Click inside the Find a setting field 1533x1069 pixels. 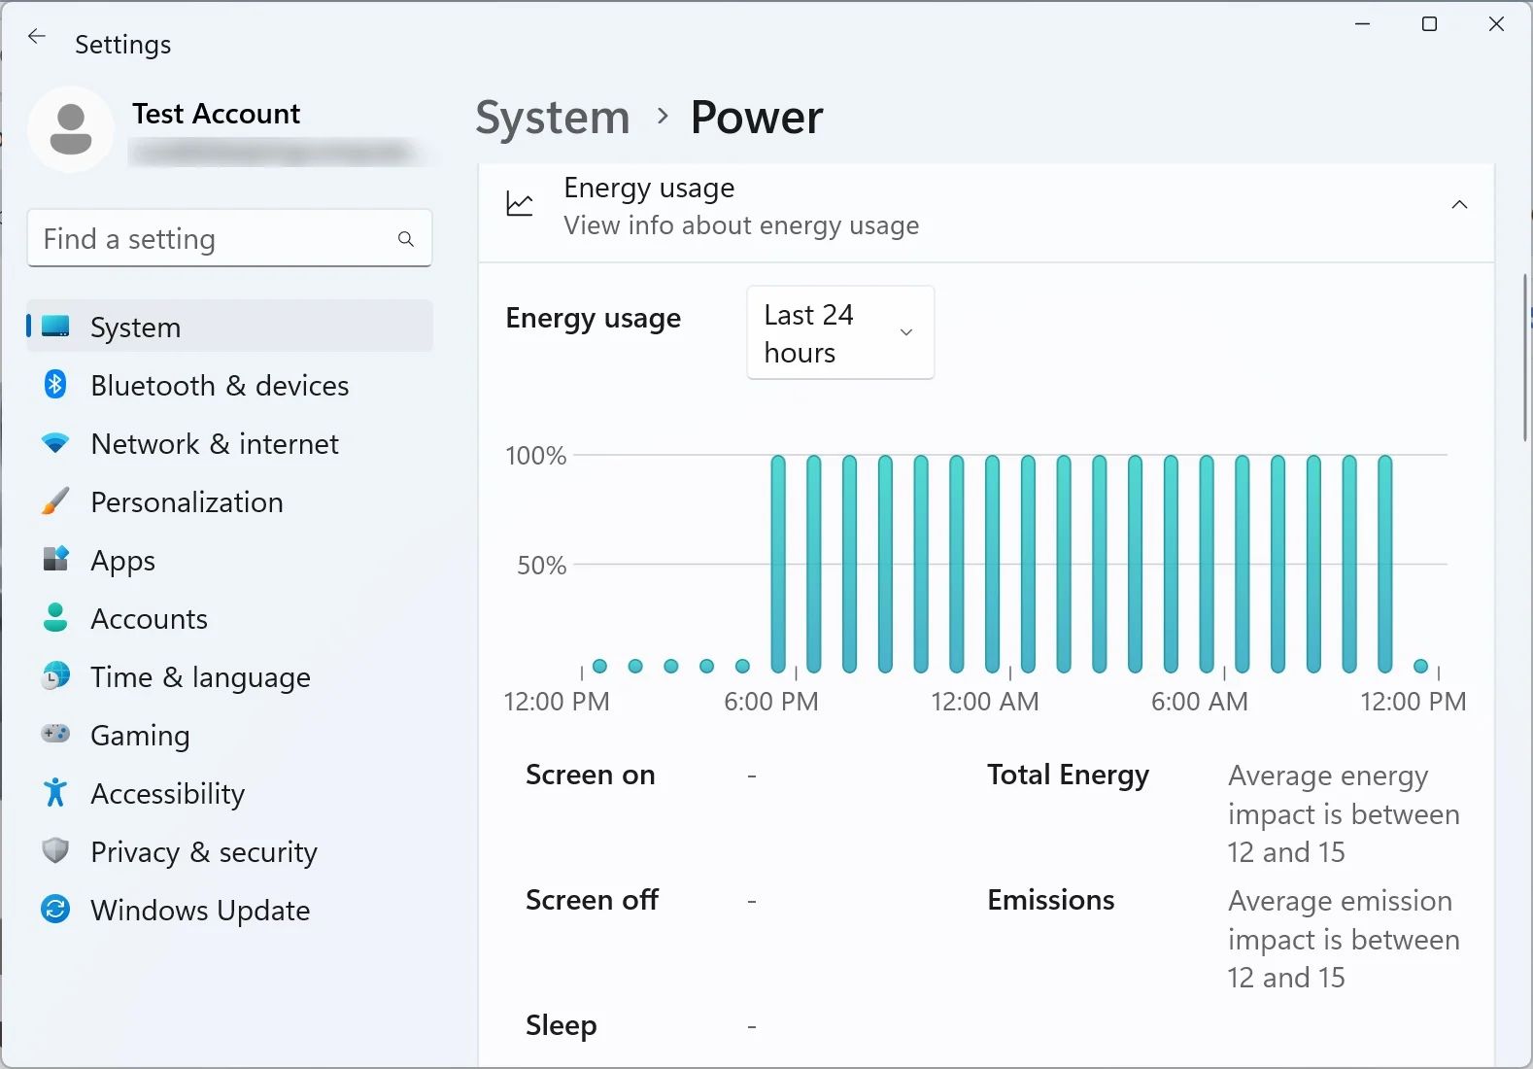click(214, 239)
